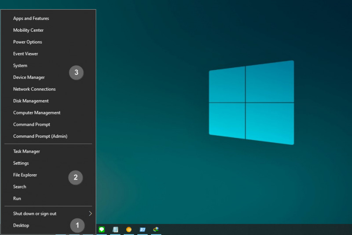Open the blue Run-style taskbar icon
Image resolution: width=352 pixels, height=235 pixels.
click(142, 229)
